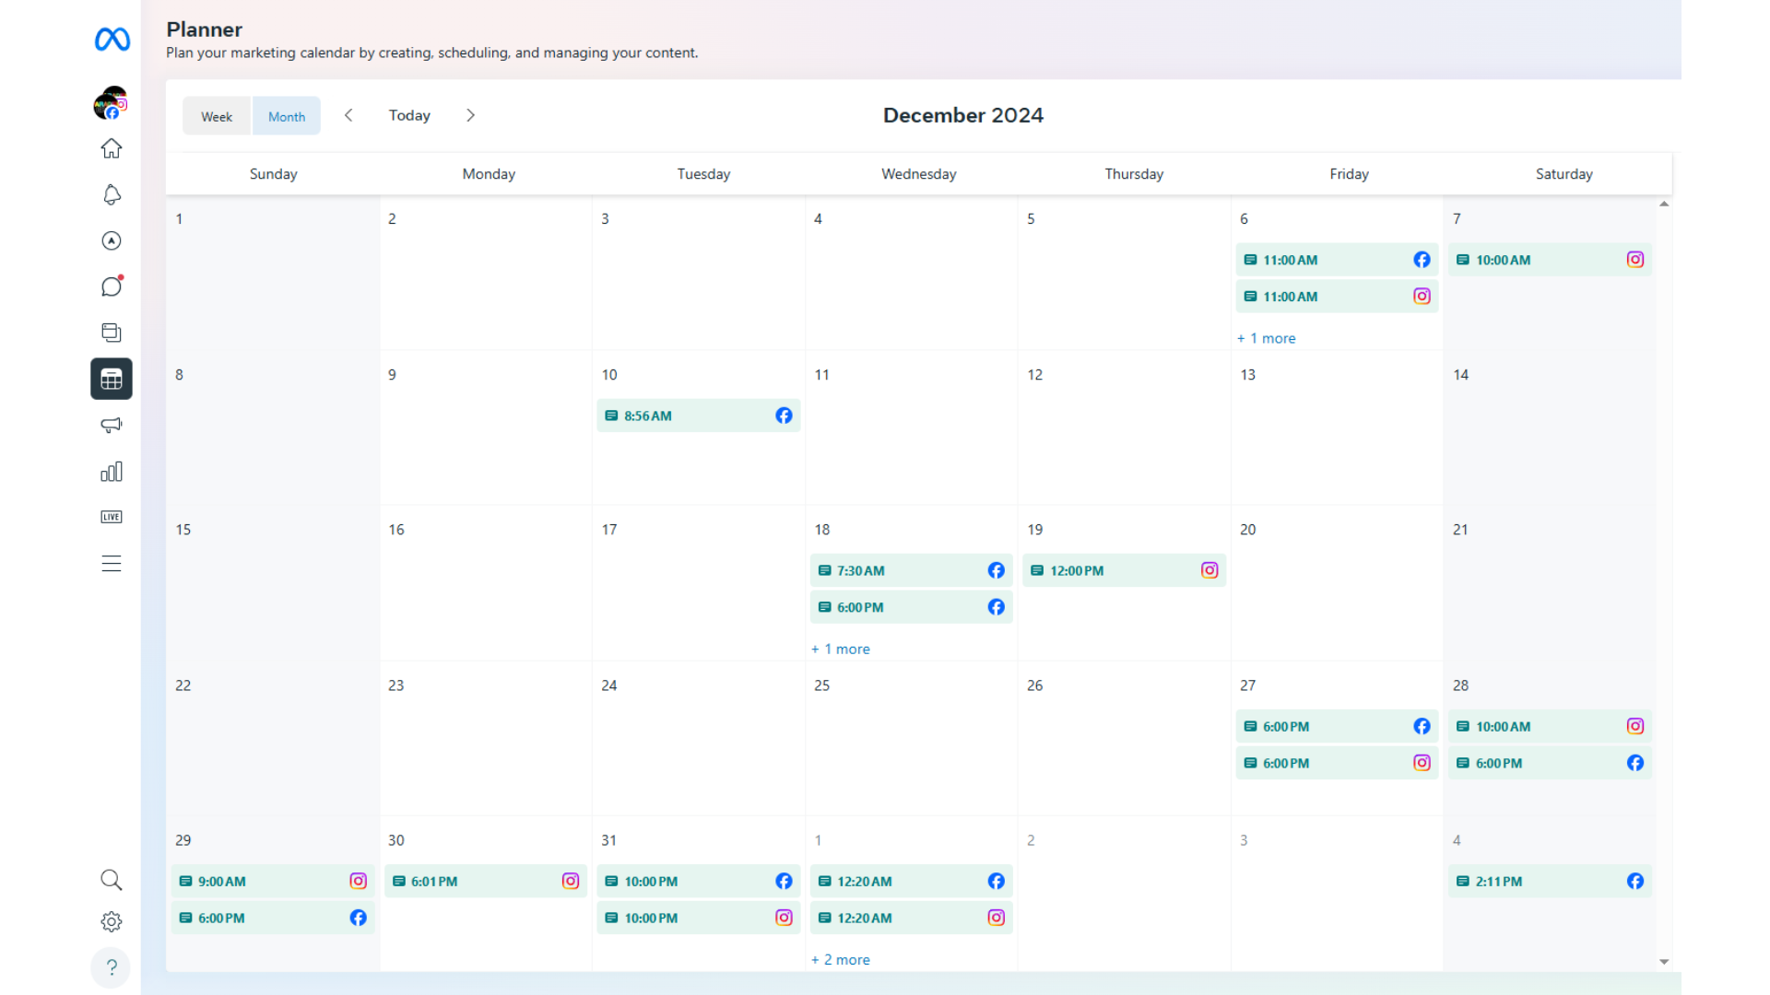
Task: Go to the next month
Action: (470, 115)
